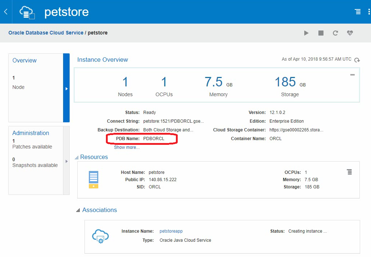Click the Show more... link
Image resolution: width=371 pixels, height=257 pixels.
tap(127, 147)
